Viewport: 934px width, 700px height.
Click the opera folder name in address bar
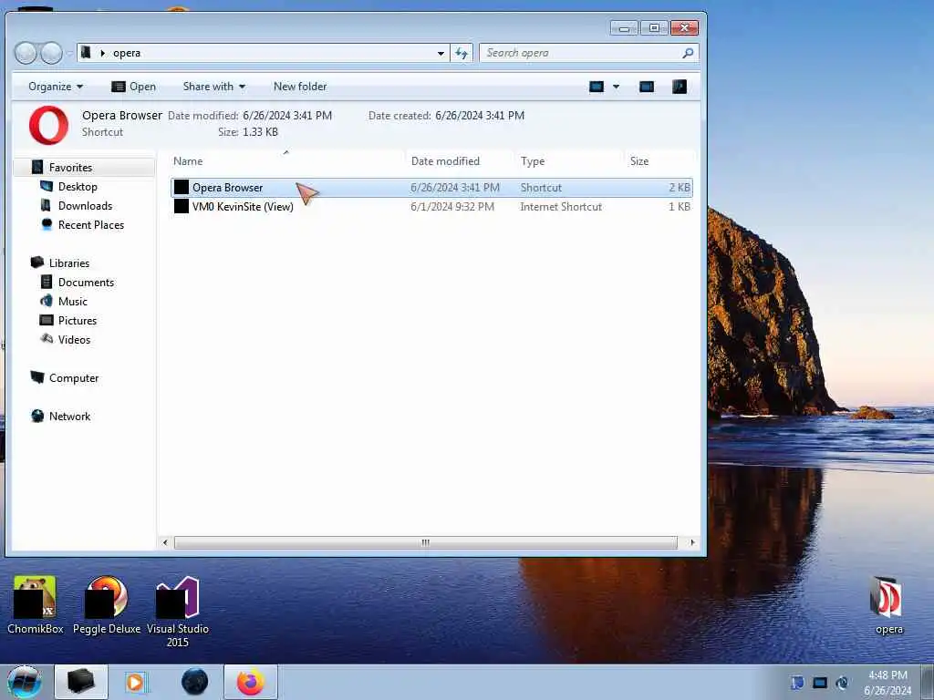click(x=127, y=53)
